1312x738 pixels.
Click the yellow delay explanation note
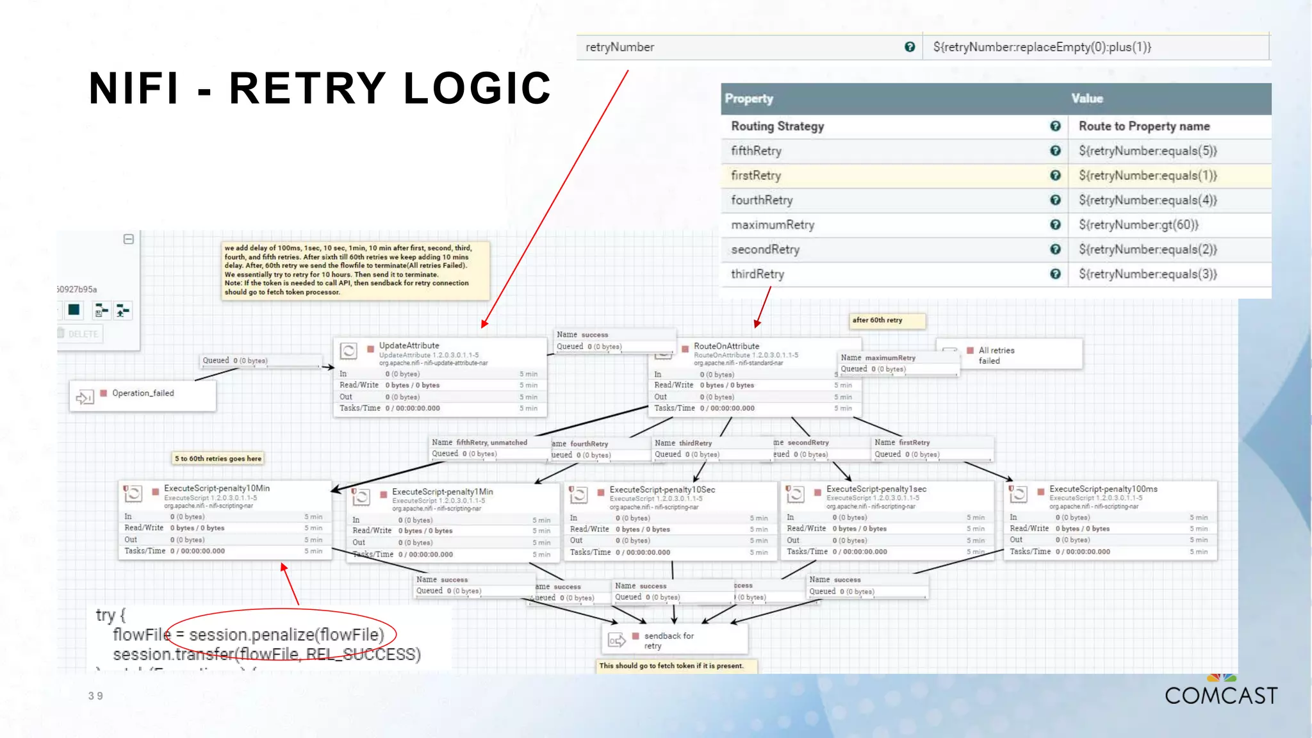356,270
